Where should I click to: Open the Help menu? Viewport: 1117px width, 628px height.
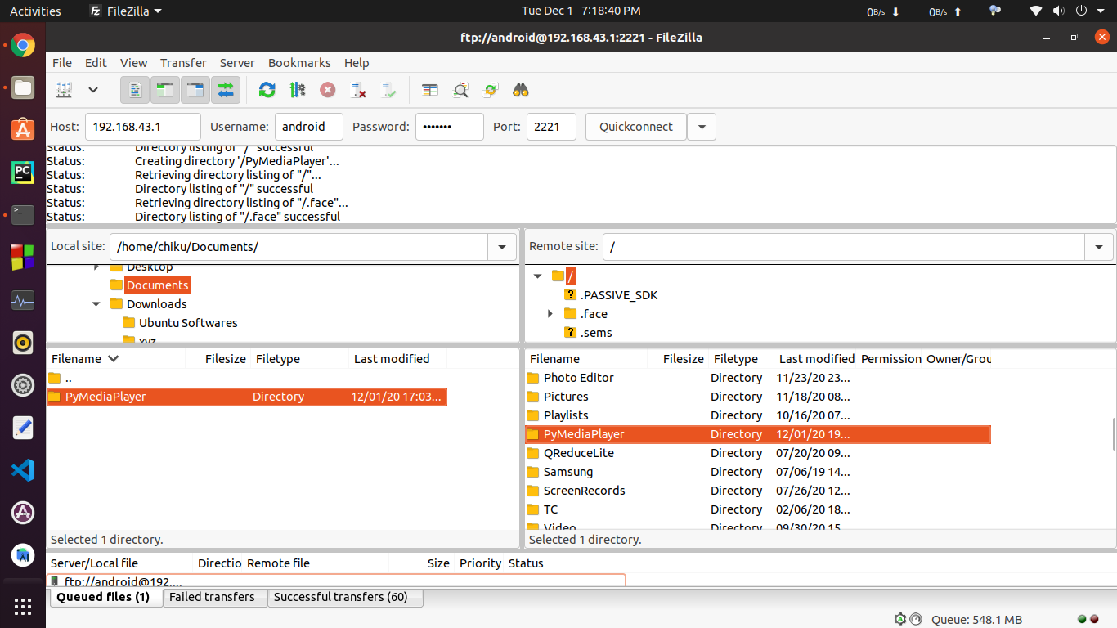tap(357, 63)
